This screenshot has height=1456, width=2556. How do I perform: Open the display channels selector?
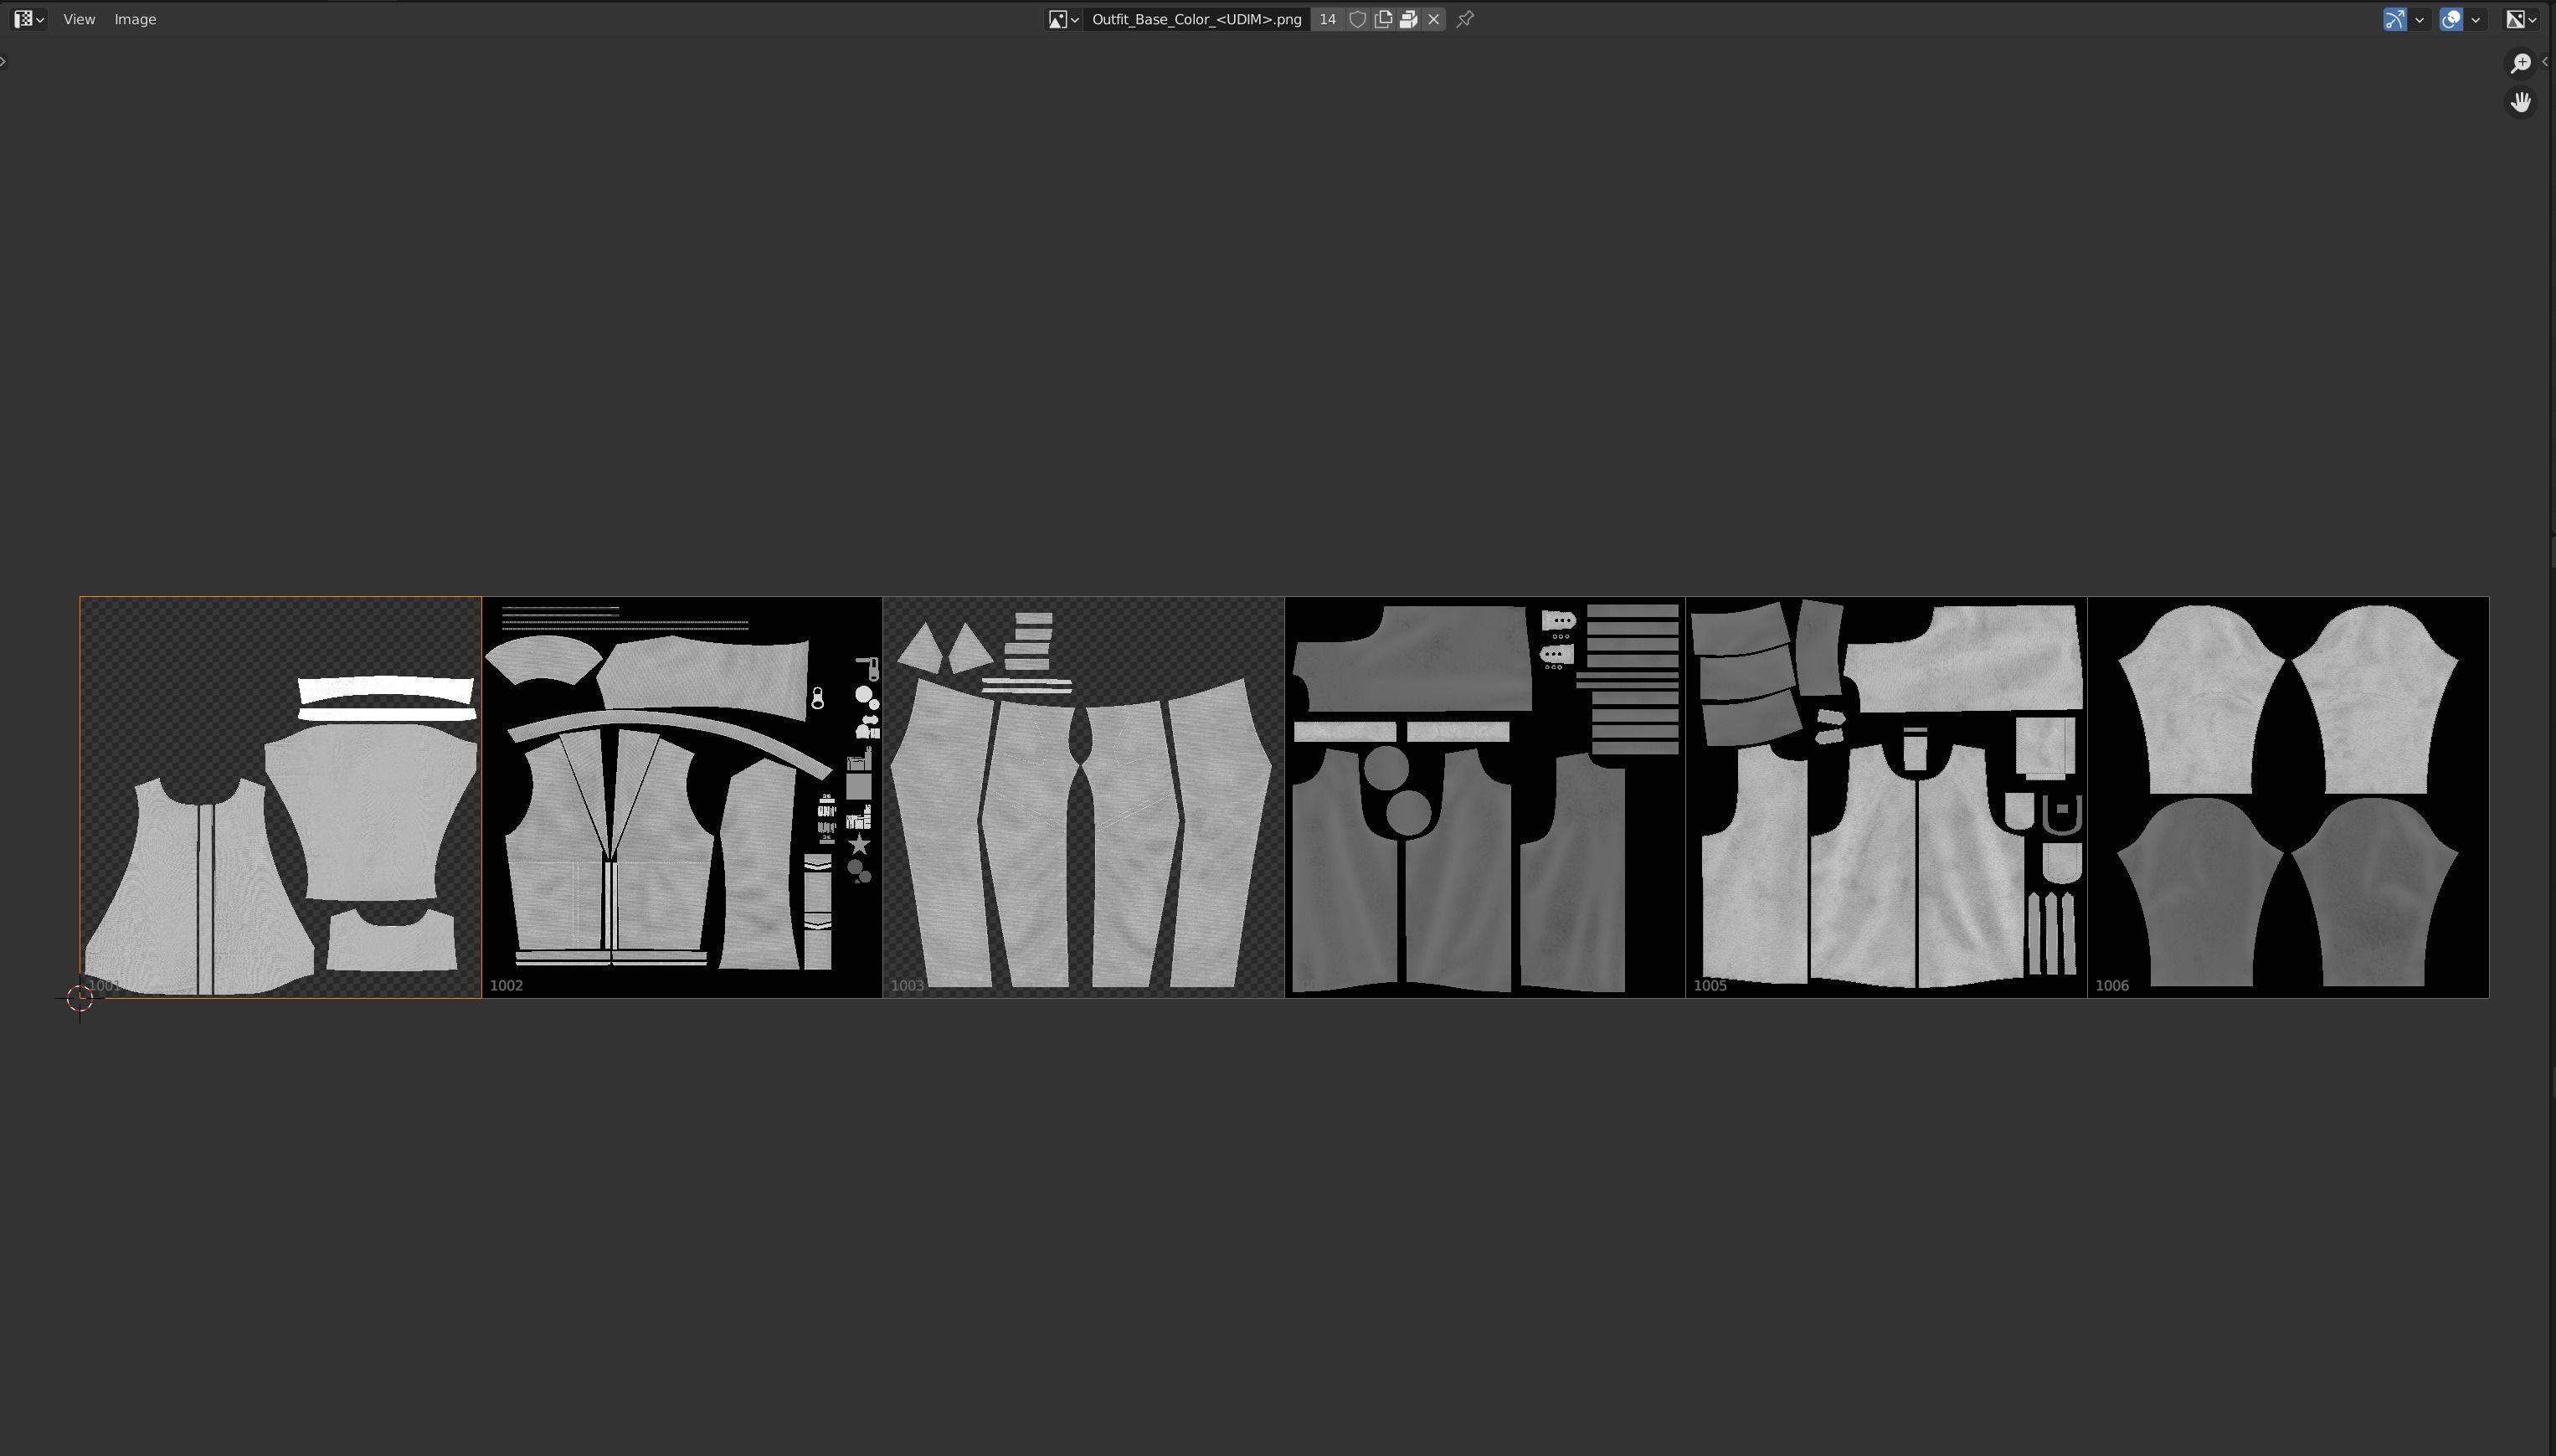point(2520,19)
